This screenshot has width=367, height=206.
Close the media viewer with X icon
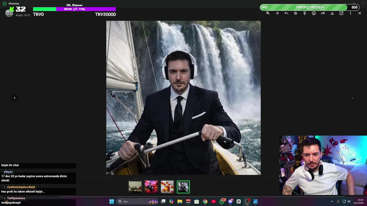(x=360, y=13)
